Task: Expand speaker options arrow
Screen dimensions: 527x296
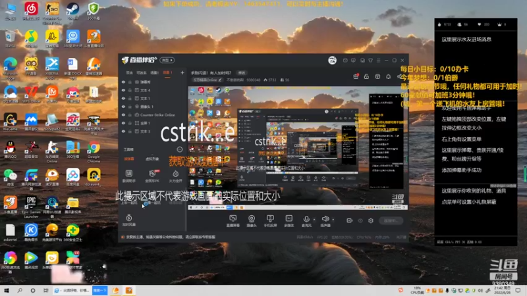Action: click(333, 220)
